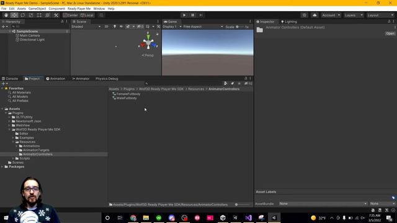Open Shaded draw mode dropdown

tap(86, 27)
